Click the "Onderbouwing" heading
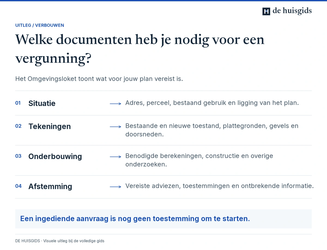 (55, 156)
